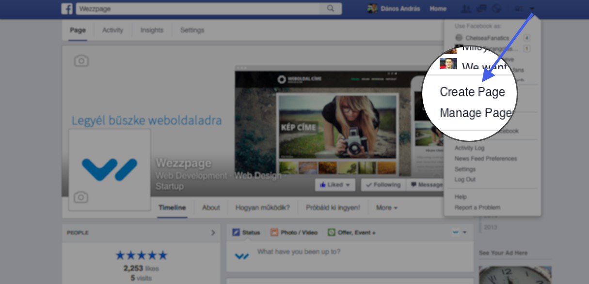Open the account dropdown arrow in top bar
The height and width of the screenshot is (284, 589).
[532, 9]
